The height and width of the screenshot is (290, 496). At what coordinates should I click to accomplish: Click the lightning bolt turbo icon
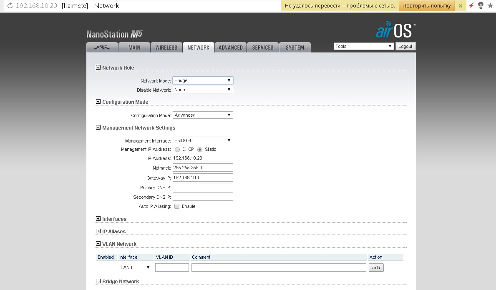[471, 6]
